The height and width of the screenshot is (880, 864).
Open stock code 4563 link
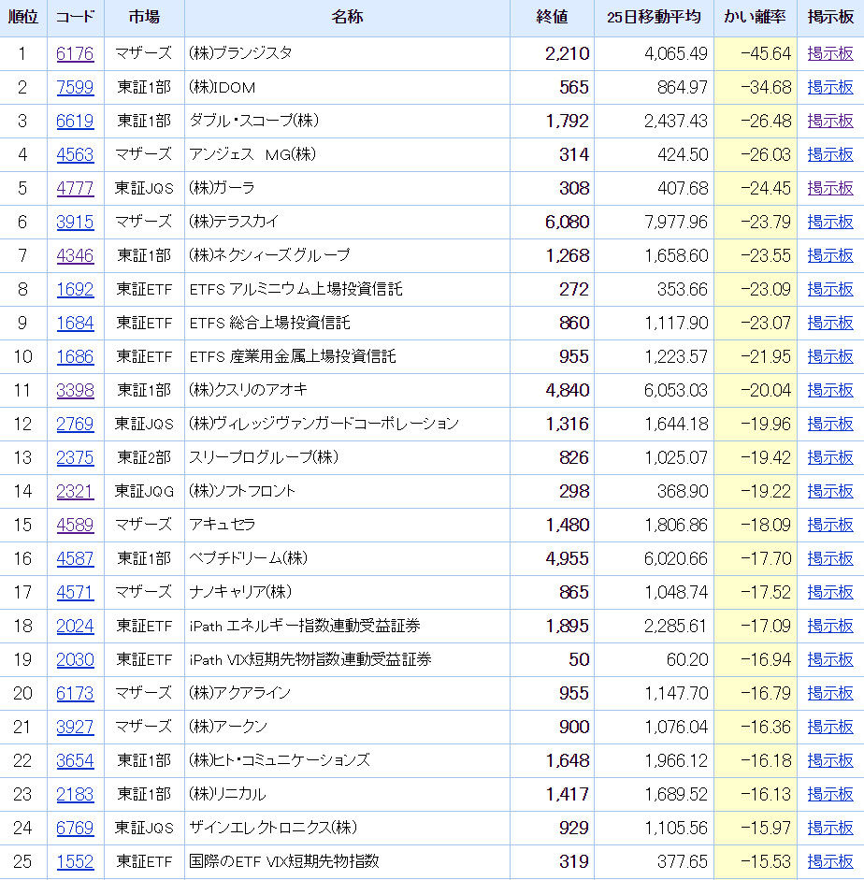coord(75,155)
